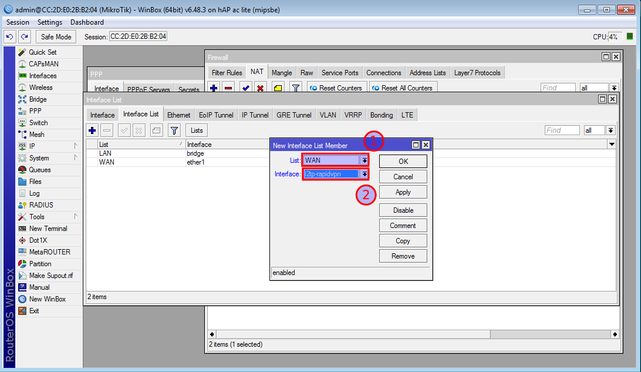Expand the Tools submenu in sidebar
641x372 pixels.
[x=76, y=217]
